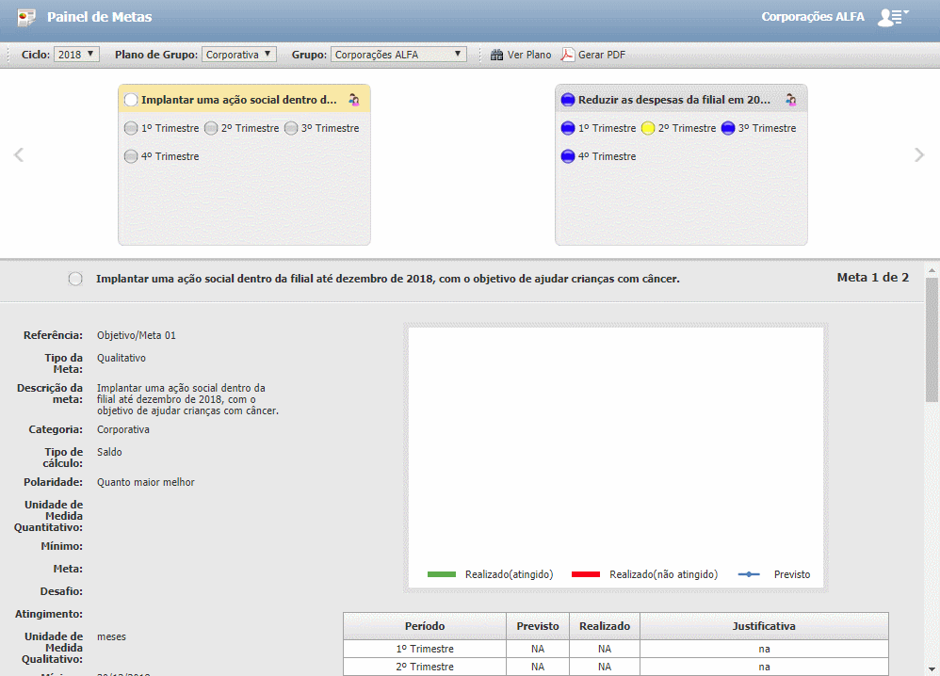
Task: Open the 'Implantar uma ação social' goal card title
Action: 238,99
